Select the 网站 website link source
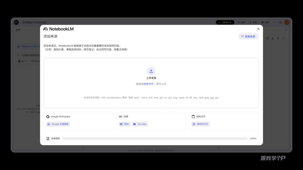Image resolution: width=303 pixels, height=170 pixels. (124, 124)
